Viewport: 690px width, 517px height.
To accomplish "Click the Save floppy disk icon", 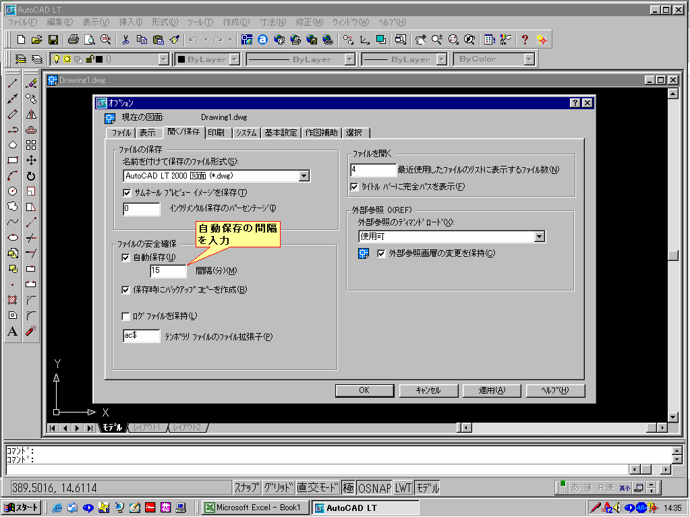I will click(x=53, y=40).
